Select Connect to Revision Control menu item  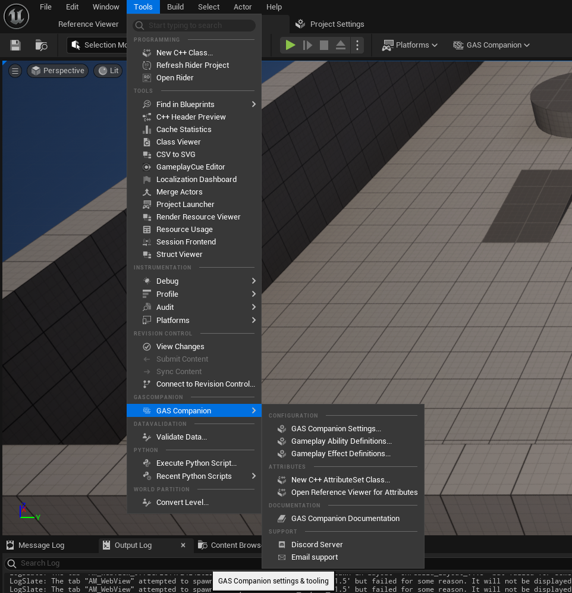tap(194, 384)
